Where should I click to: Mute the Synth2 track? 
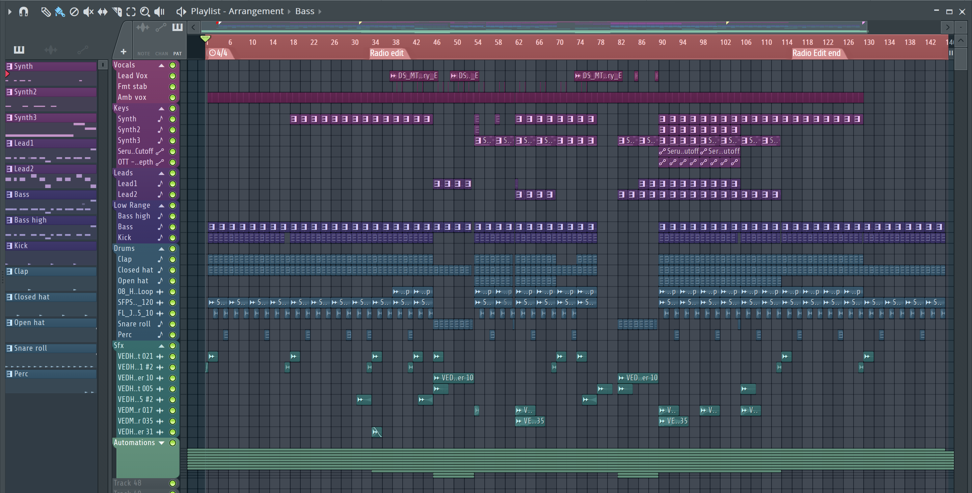tap(172, 130)
